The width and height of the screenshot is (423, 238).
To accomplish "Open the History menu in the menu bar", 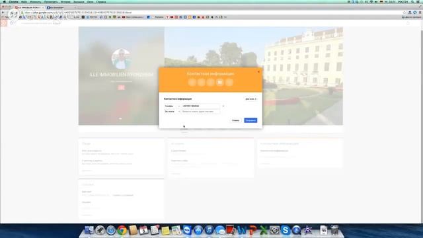I will (x=65, y=1).
